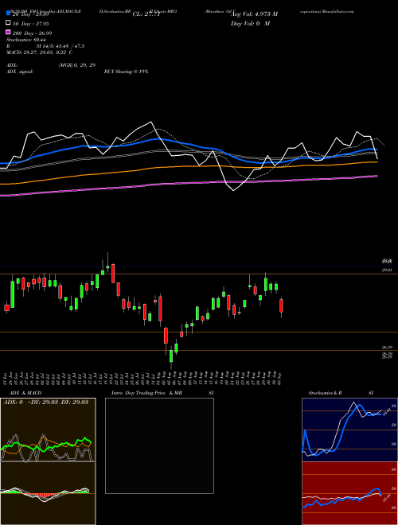Click the ADX (MGR) 0, 29, 29 readout

click(51, 65)
